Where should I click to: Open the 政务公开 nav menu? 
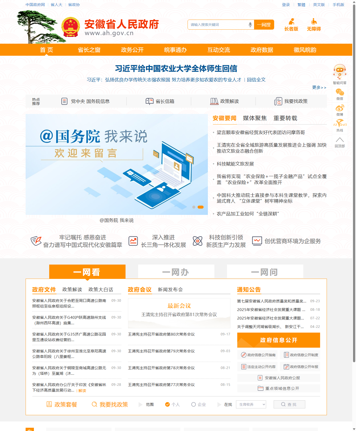click(132, 50)
